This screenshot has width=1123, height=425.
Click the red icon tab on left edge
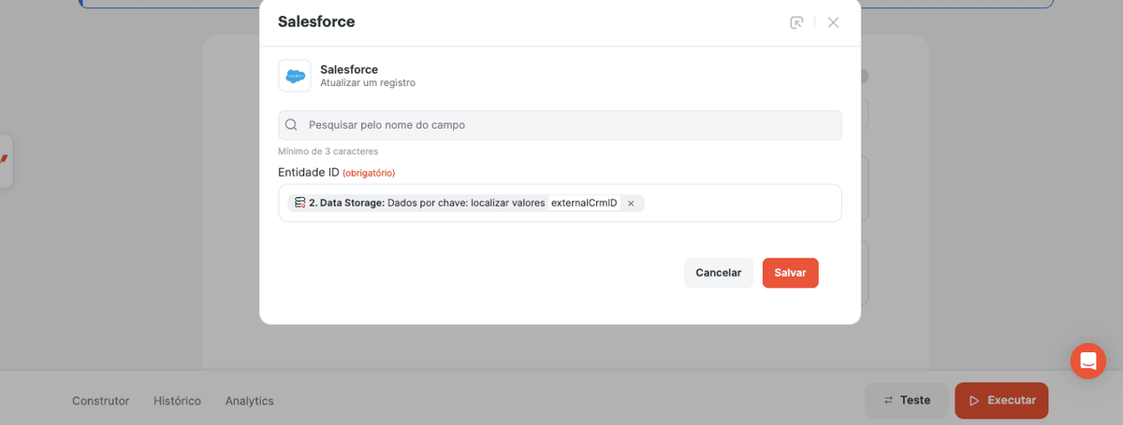5,161
